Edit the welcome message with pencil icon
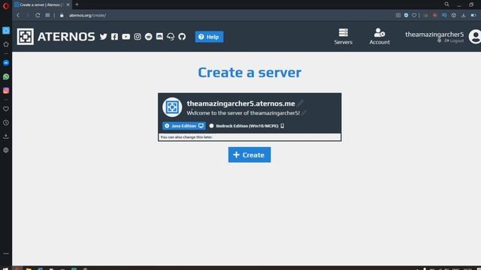 click(304, 113)
